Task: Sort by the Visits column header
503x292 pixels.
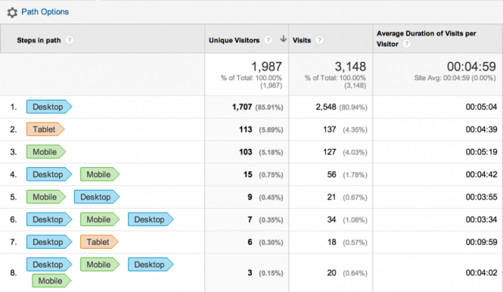Action: [302, 40]
